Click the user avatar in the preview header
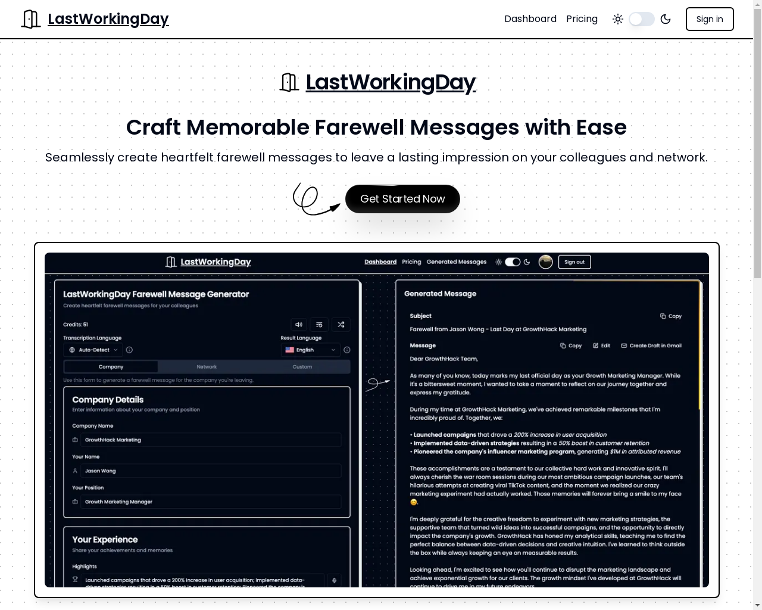 546,262
